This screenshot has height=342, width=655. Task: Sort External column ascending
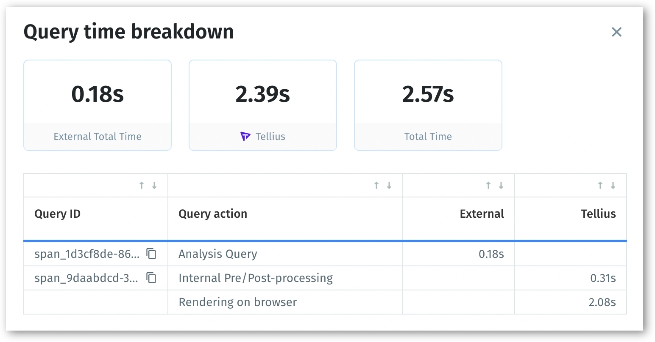click(488, 185)
